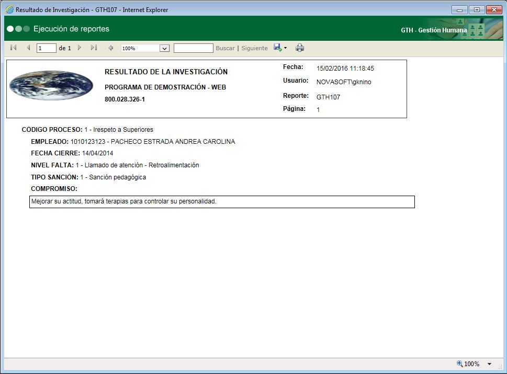This screenshot has width=507, height=374.
Task: Click the First Page navigation icon
Action: click(x=13, y=48)
